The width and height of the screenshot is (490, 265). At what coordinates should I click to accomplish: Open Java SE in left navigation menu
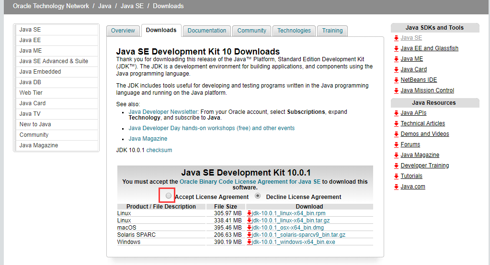point(57,30)
